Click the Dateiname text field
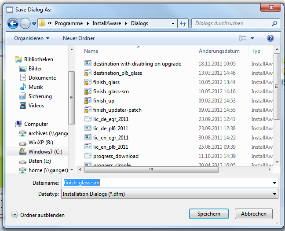Viewport: 285px width, 231px height. [x=166, y=183]
